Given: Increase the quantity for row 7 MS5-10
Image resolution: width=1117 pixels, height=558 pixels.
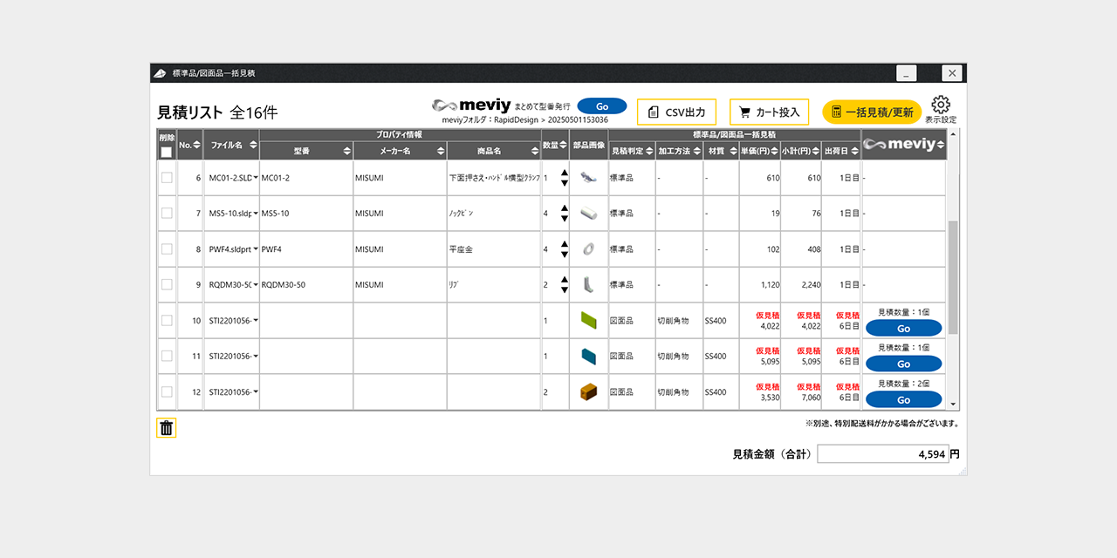Looking at the screenshot, I should 565,208.
